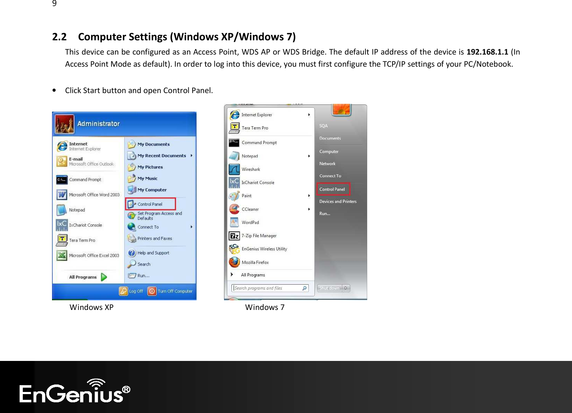Screen dimensions: 572x413
Task: Expand the CCleaner jump list arrow
Action: tap(309, 209)
